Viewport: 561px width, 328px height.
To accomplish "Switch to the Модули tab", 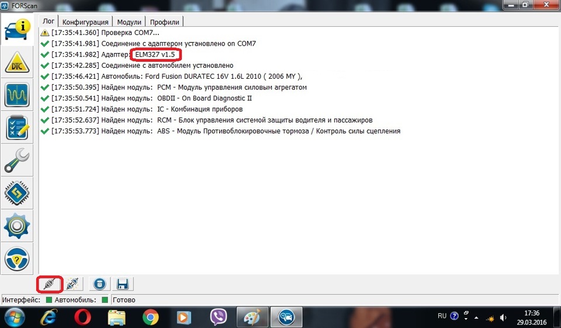I will point(129,22).
